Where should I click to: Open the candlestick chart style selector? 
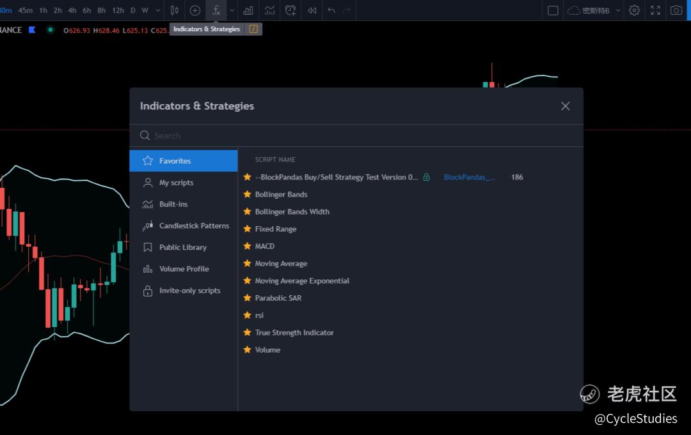[174, 10]
